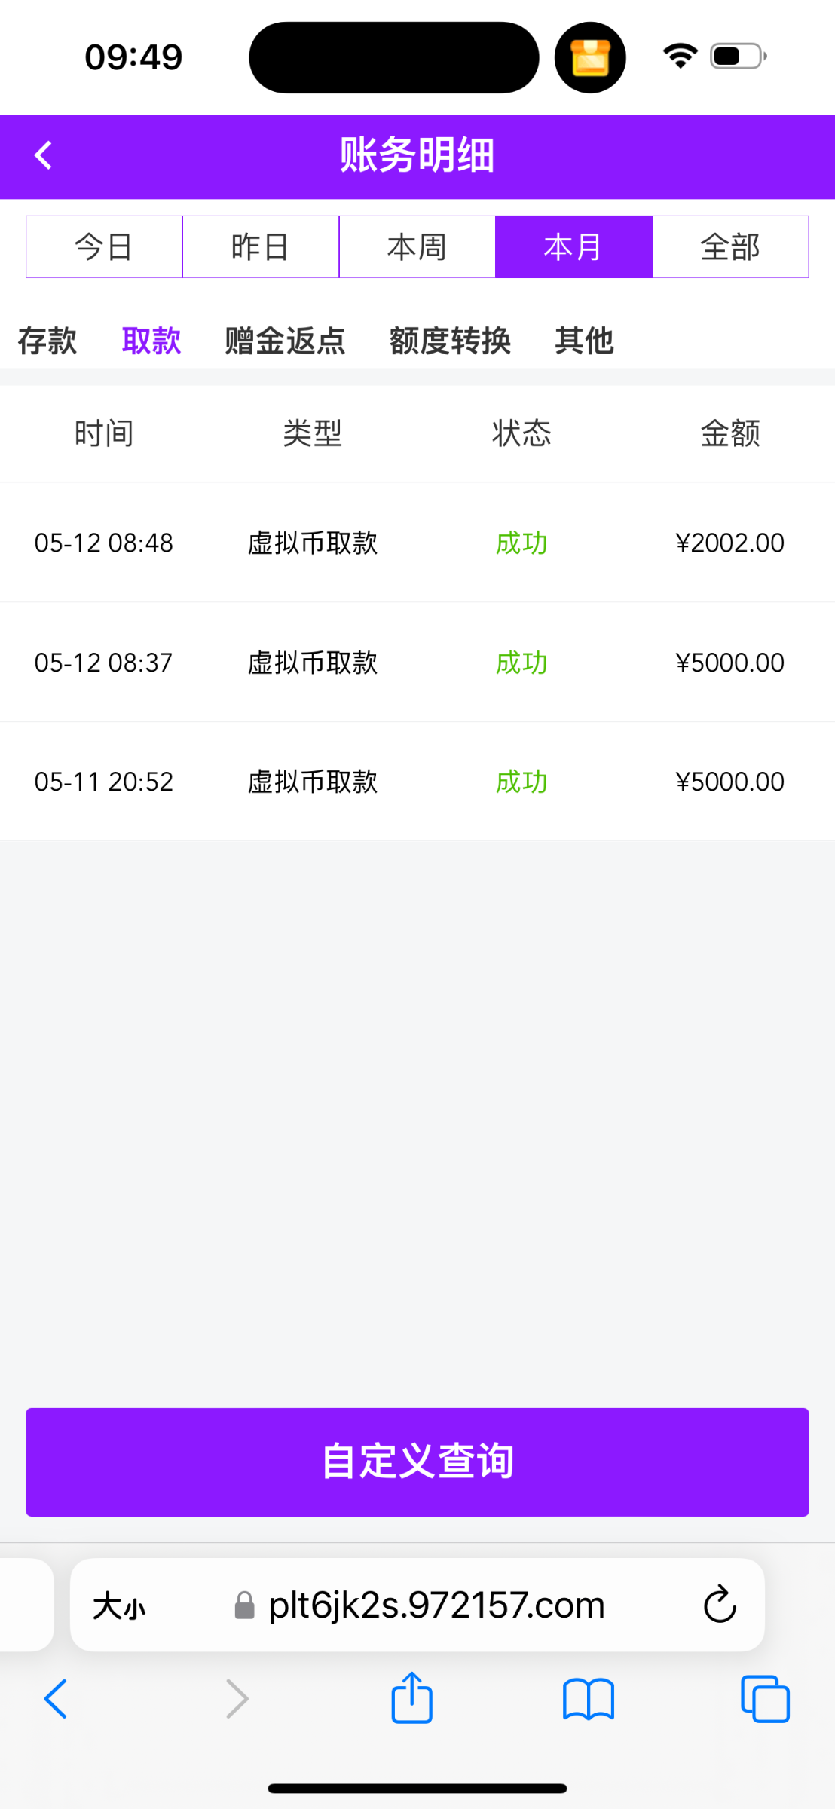The width and height of the screenshot is (835, 1809).
Task: Show open tabs via tabs icon
Action: pos(765,1699)
